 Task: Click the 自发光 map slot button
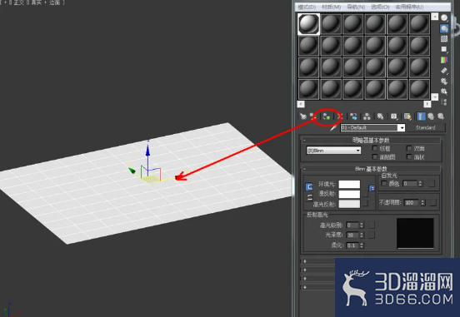point(432,184)
